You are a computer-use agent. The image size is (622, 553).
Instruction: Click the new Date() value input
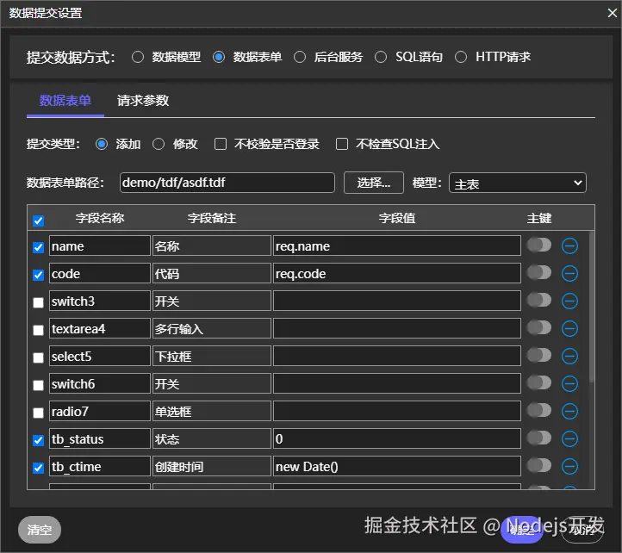pos(397,467)
